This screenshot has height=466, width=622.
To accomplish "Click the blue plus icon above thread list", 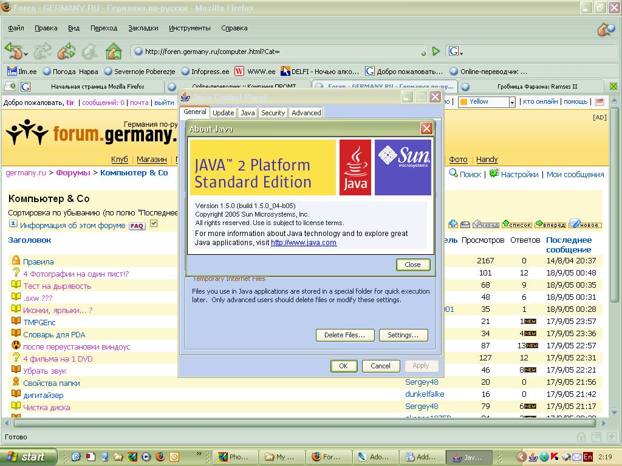I will point(453,225).
